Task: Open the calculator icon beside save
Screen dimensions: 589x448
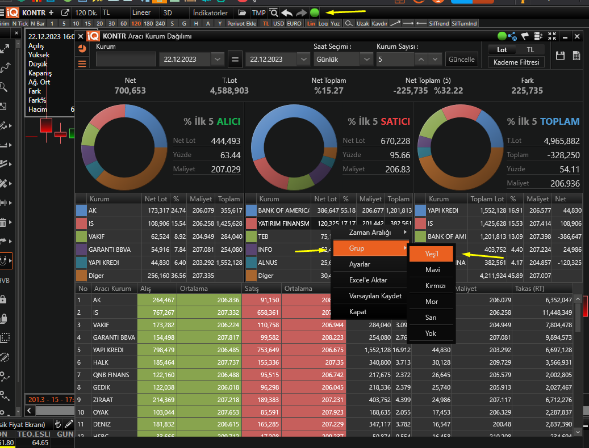Action: click(576, 56)
